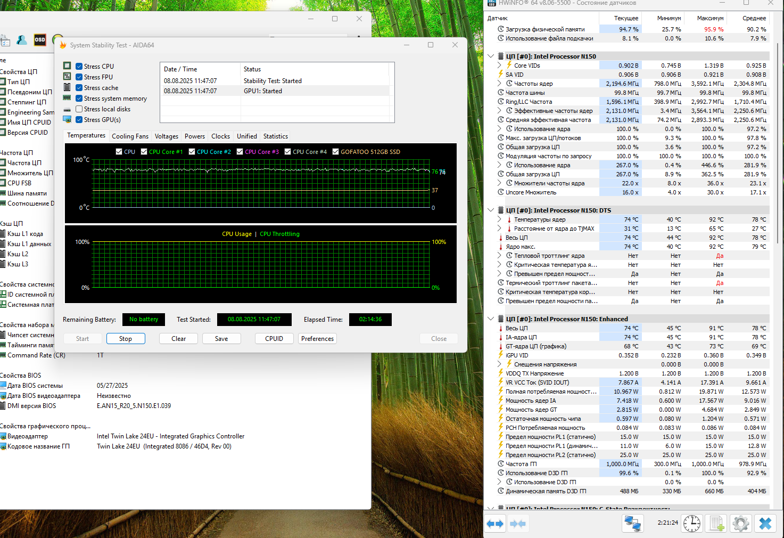Click the expand columns double-arrow icon in HWiNFO
Viewport: 784px width, 538px height.
(495, 524)
